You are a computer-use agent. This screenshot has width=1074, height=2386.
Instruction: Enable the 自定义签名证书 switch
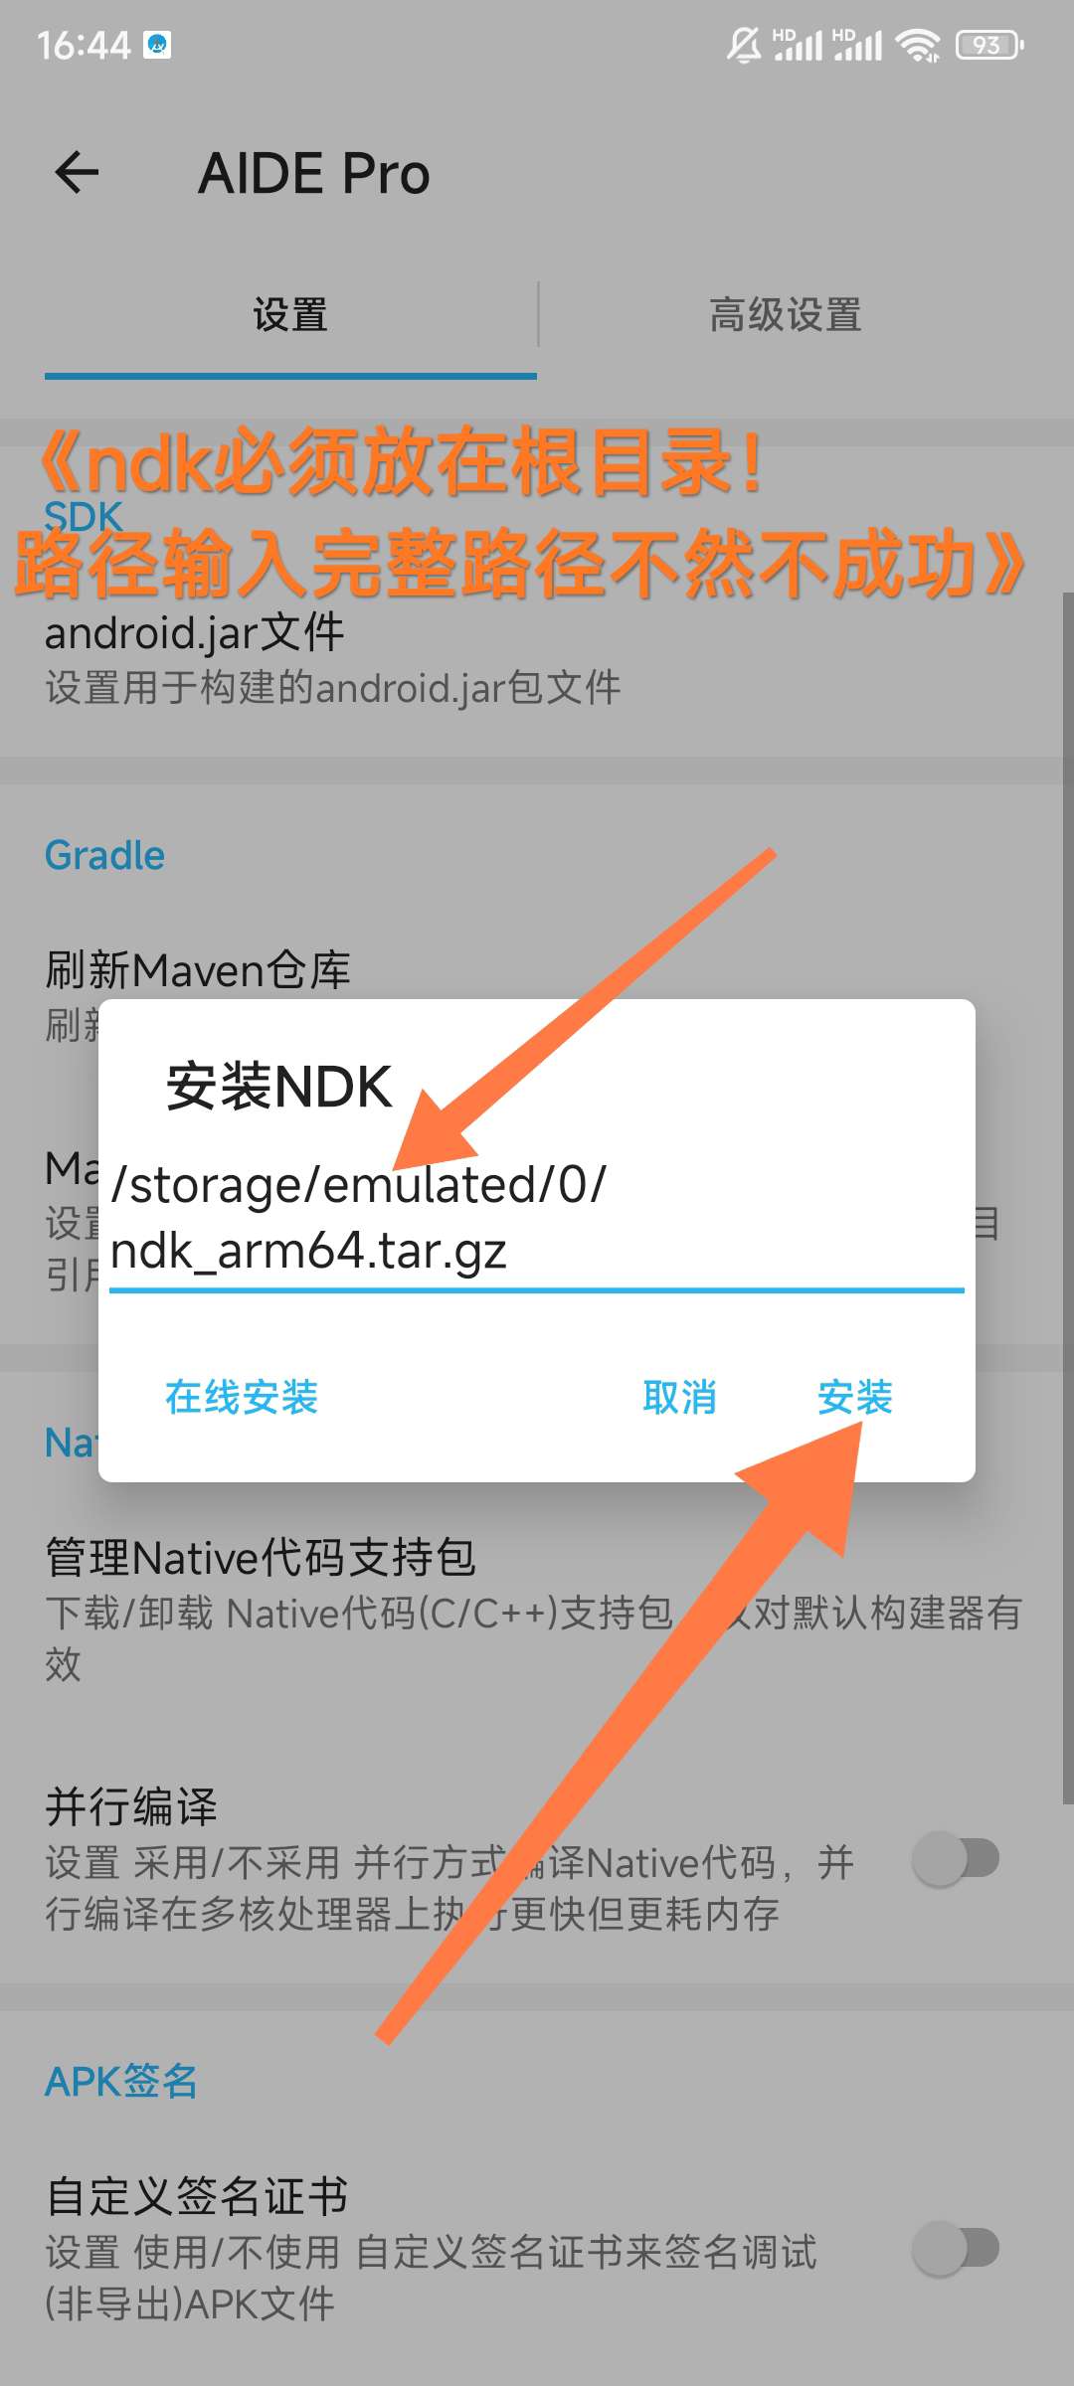956,2248
